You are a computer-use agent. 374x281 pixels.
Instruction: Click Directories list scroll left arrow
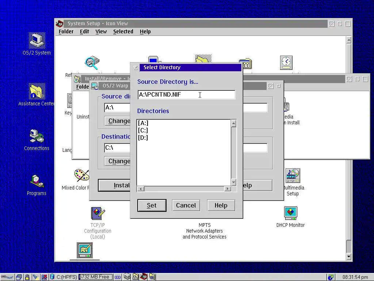click(x=141, y=189)
